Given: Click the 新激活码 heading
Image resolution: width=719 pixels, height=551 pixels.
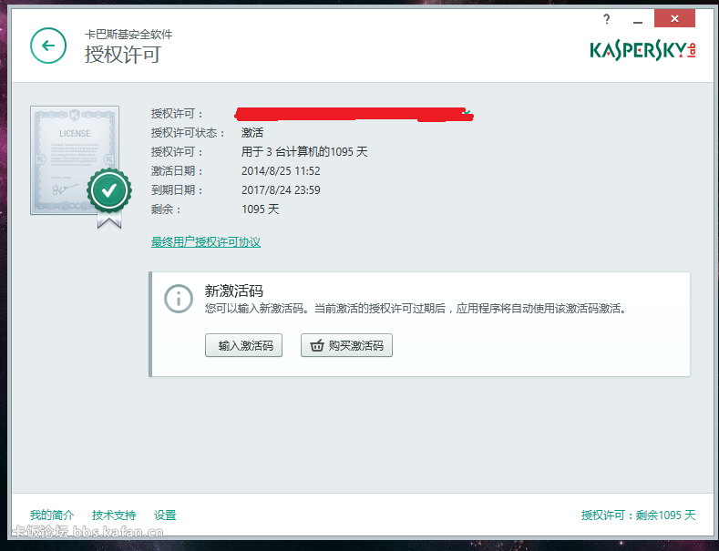Looking at the screenshot, I should click(234, 291).
